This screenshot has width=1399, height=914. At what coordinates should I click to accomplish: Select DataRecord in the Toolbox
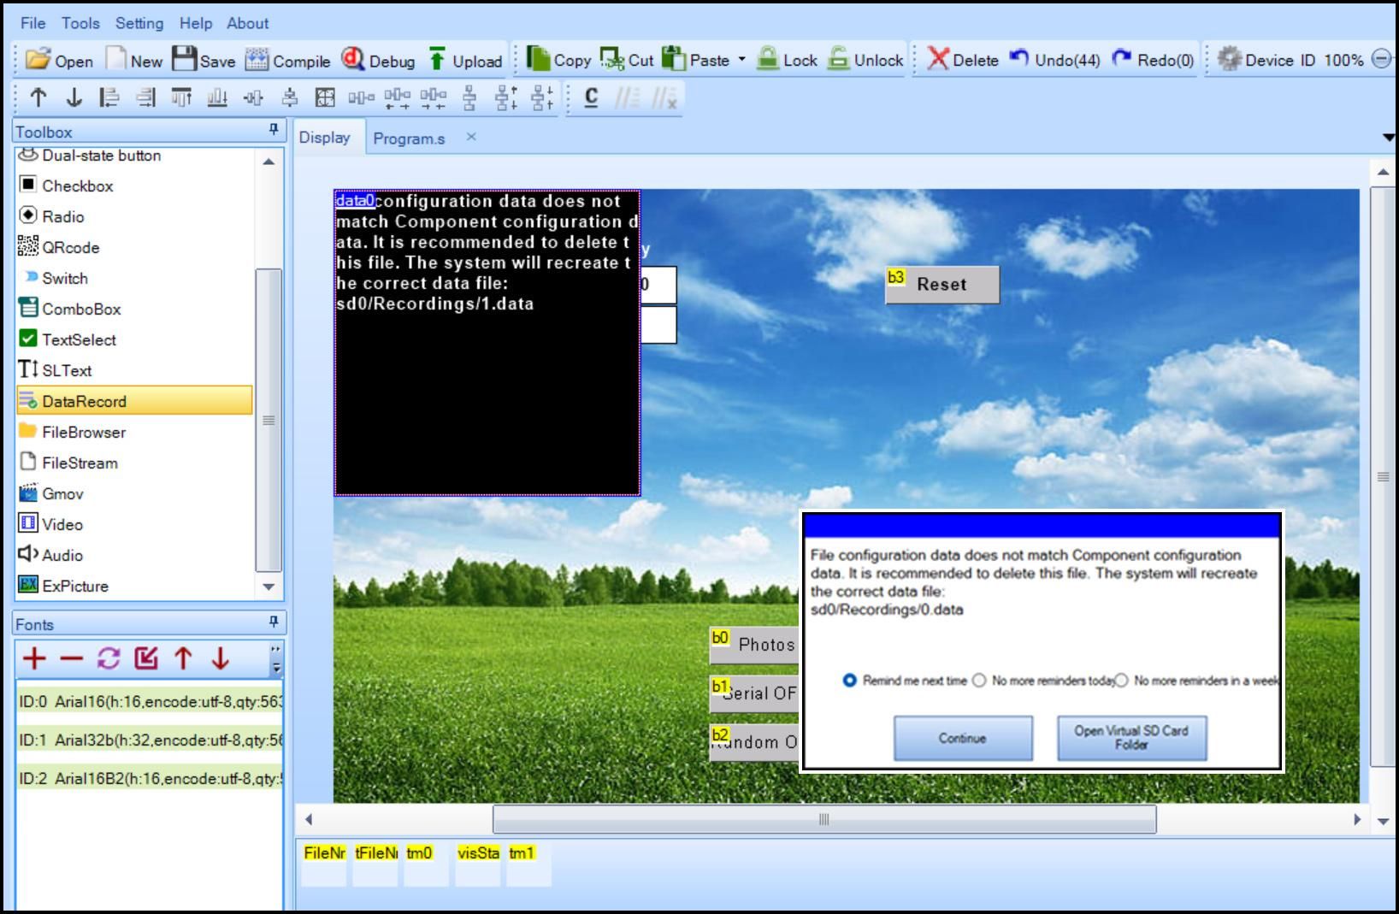[x=134, y=401]
